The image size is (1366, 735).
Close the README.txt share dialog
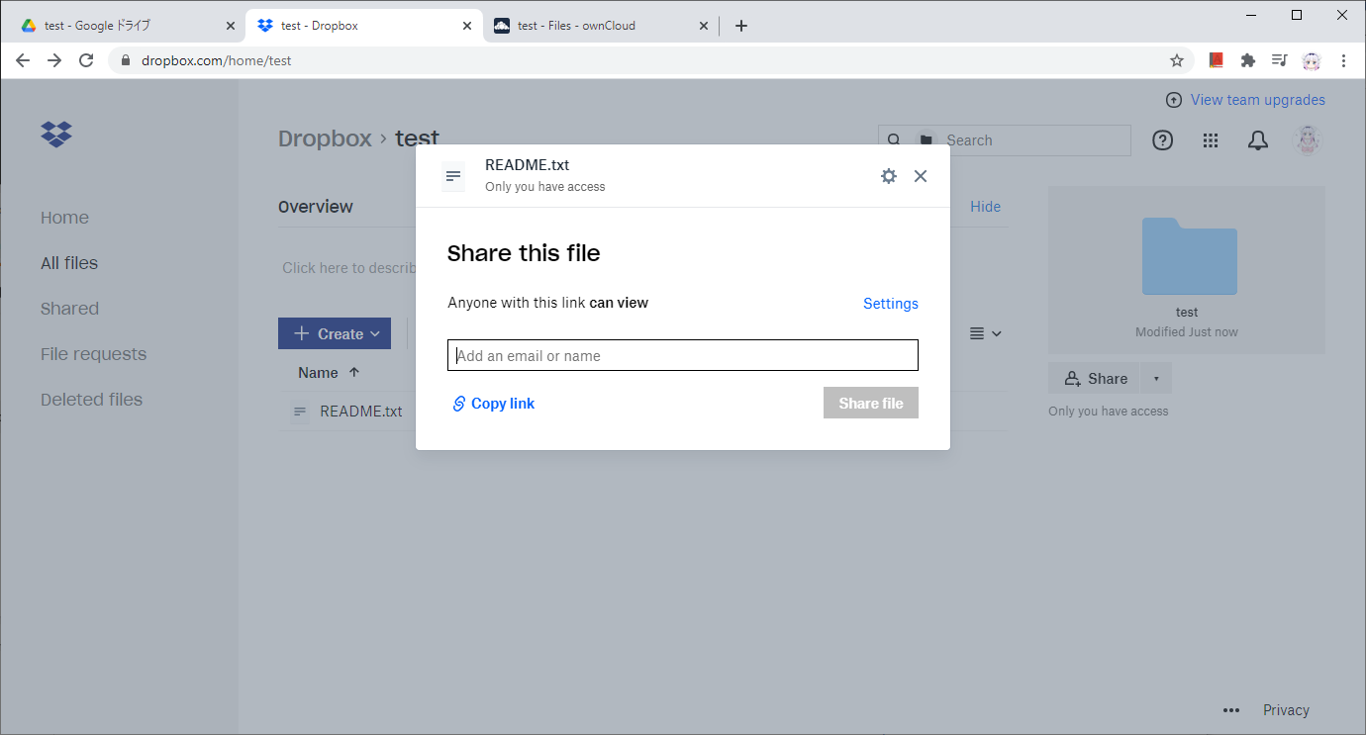[x=921, y=176]
